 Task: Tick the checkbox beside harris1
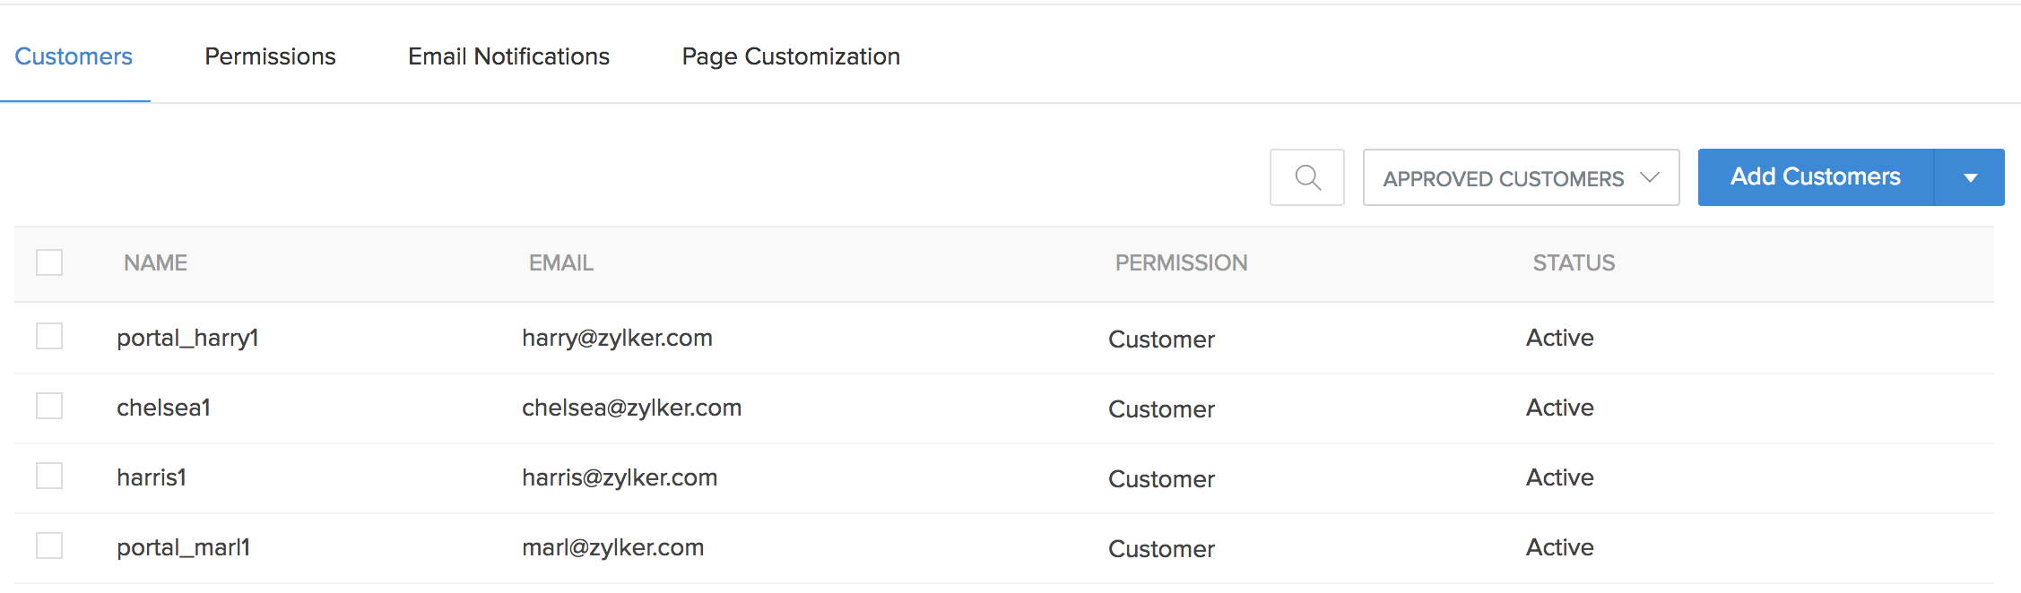pyautogui.click(x=49, y=476)
